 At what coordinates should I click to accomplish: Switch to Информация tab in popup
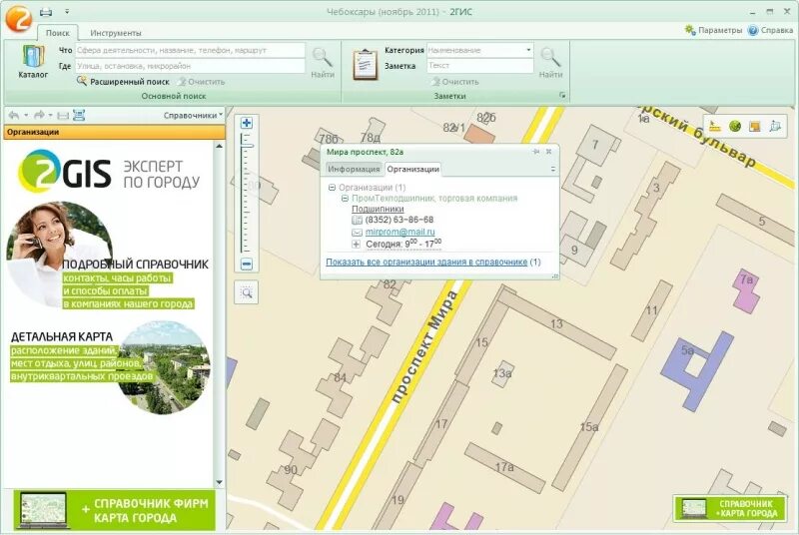tap(354, 169)
